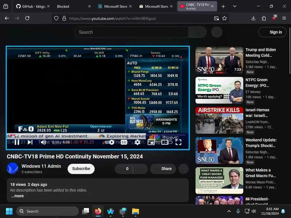Close the Blocked tab
Screen dimensions: 291x218
(90, 6)
